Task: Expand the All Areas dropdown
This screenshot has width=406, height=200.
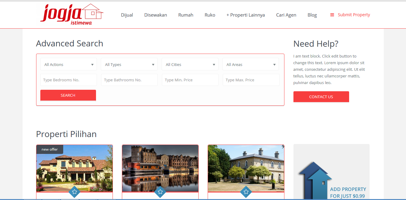Action: [x=251, y=64]
